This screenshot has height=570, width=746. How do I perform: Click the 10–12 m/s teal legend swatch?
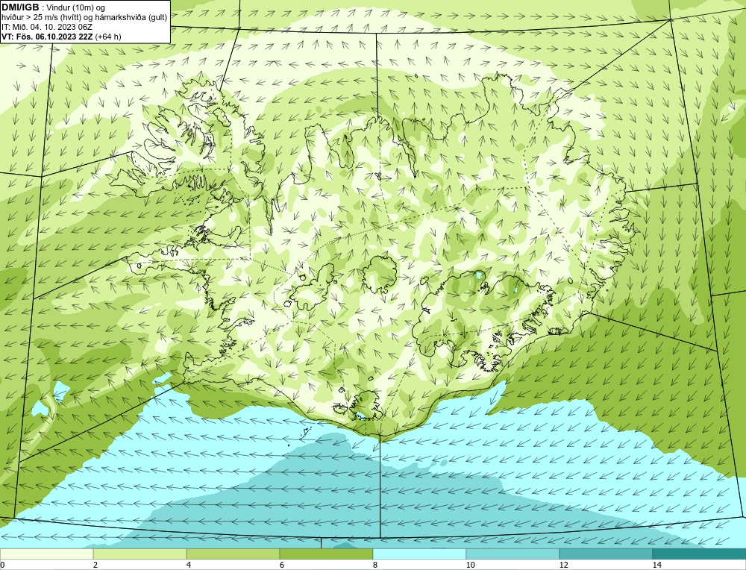click(x=513, y=554)
